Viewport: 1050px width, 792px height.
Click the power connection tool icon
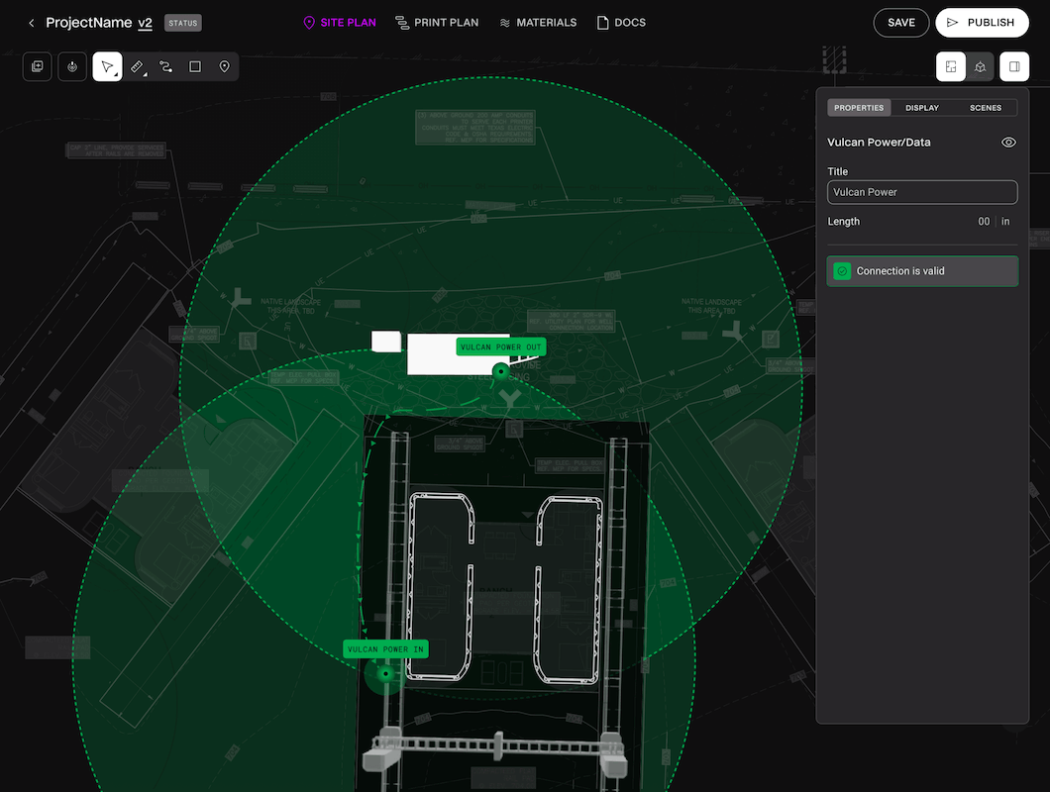72,66
